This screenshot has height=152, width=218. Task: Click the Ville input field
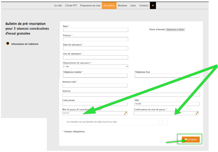click(x=167, y=104)
